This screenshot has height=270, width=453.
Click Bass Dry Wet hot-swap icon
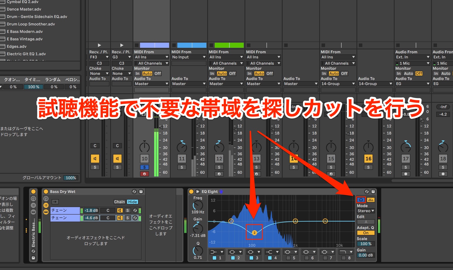[134, 192]
